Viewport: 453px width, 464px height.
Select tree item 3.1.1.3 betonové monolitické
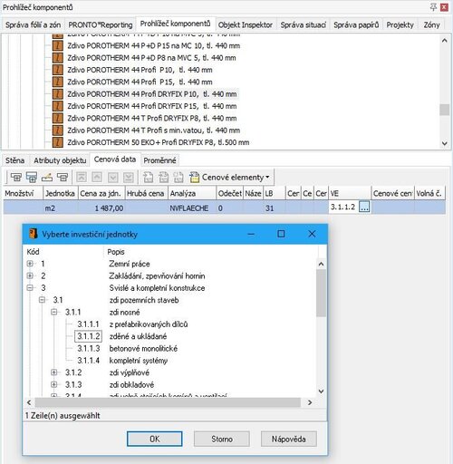click(x=127, y=348)
